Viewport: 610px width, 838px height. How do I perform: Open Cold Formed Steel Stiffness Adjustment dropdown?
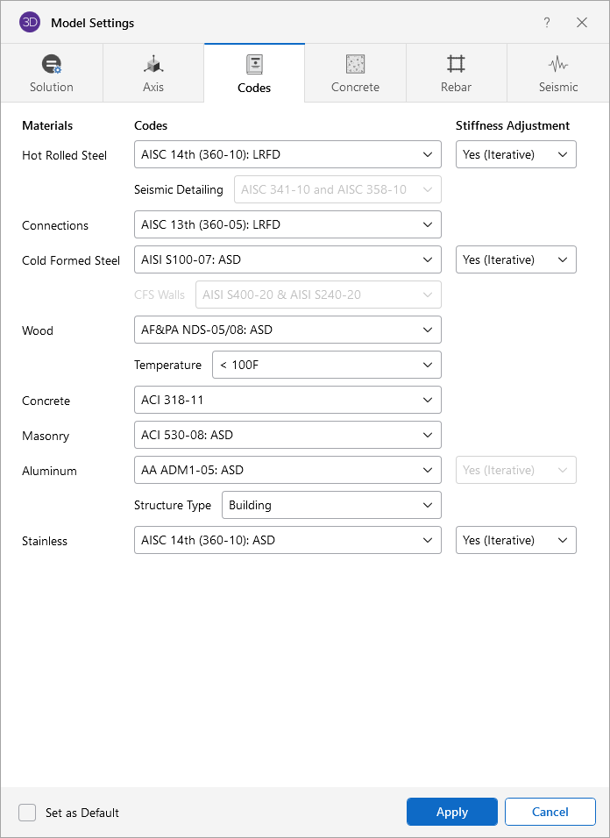point(515,259)
